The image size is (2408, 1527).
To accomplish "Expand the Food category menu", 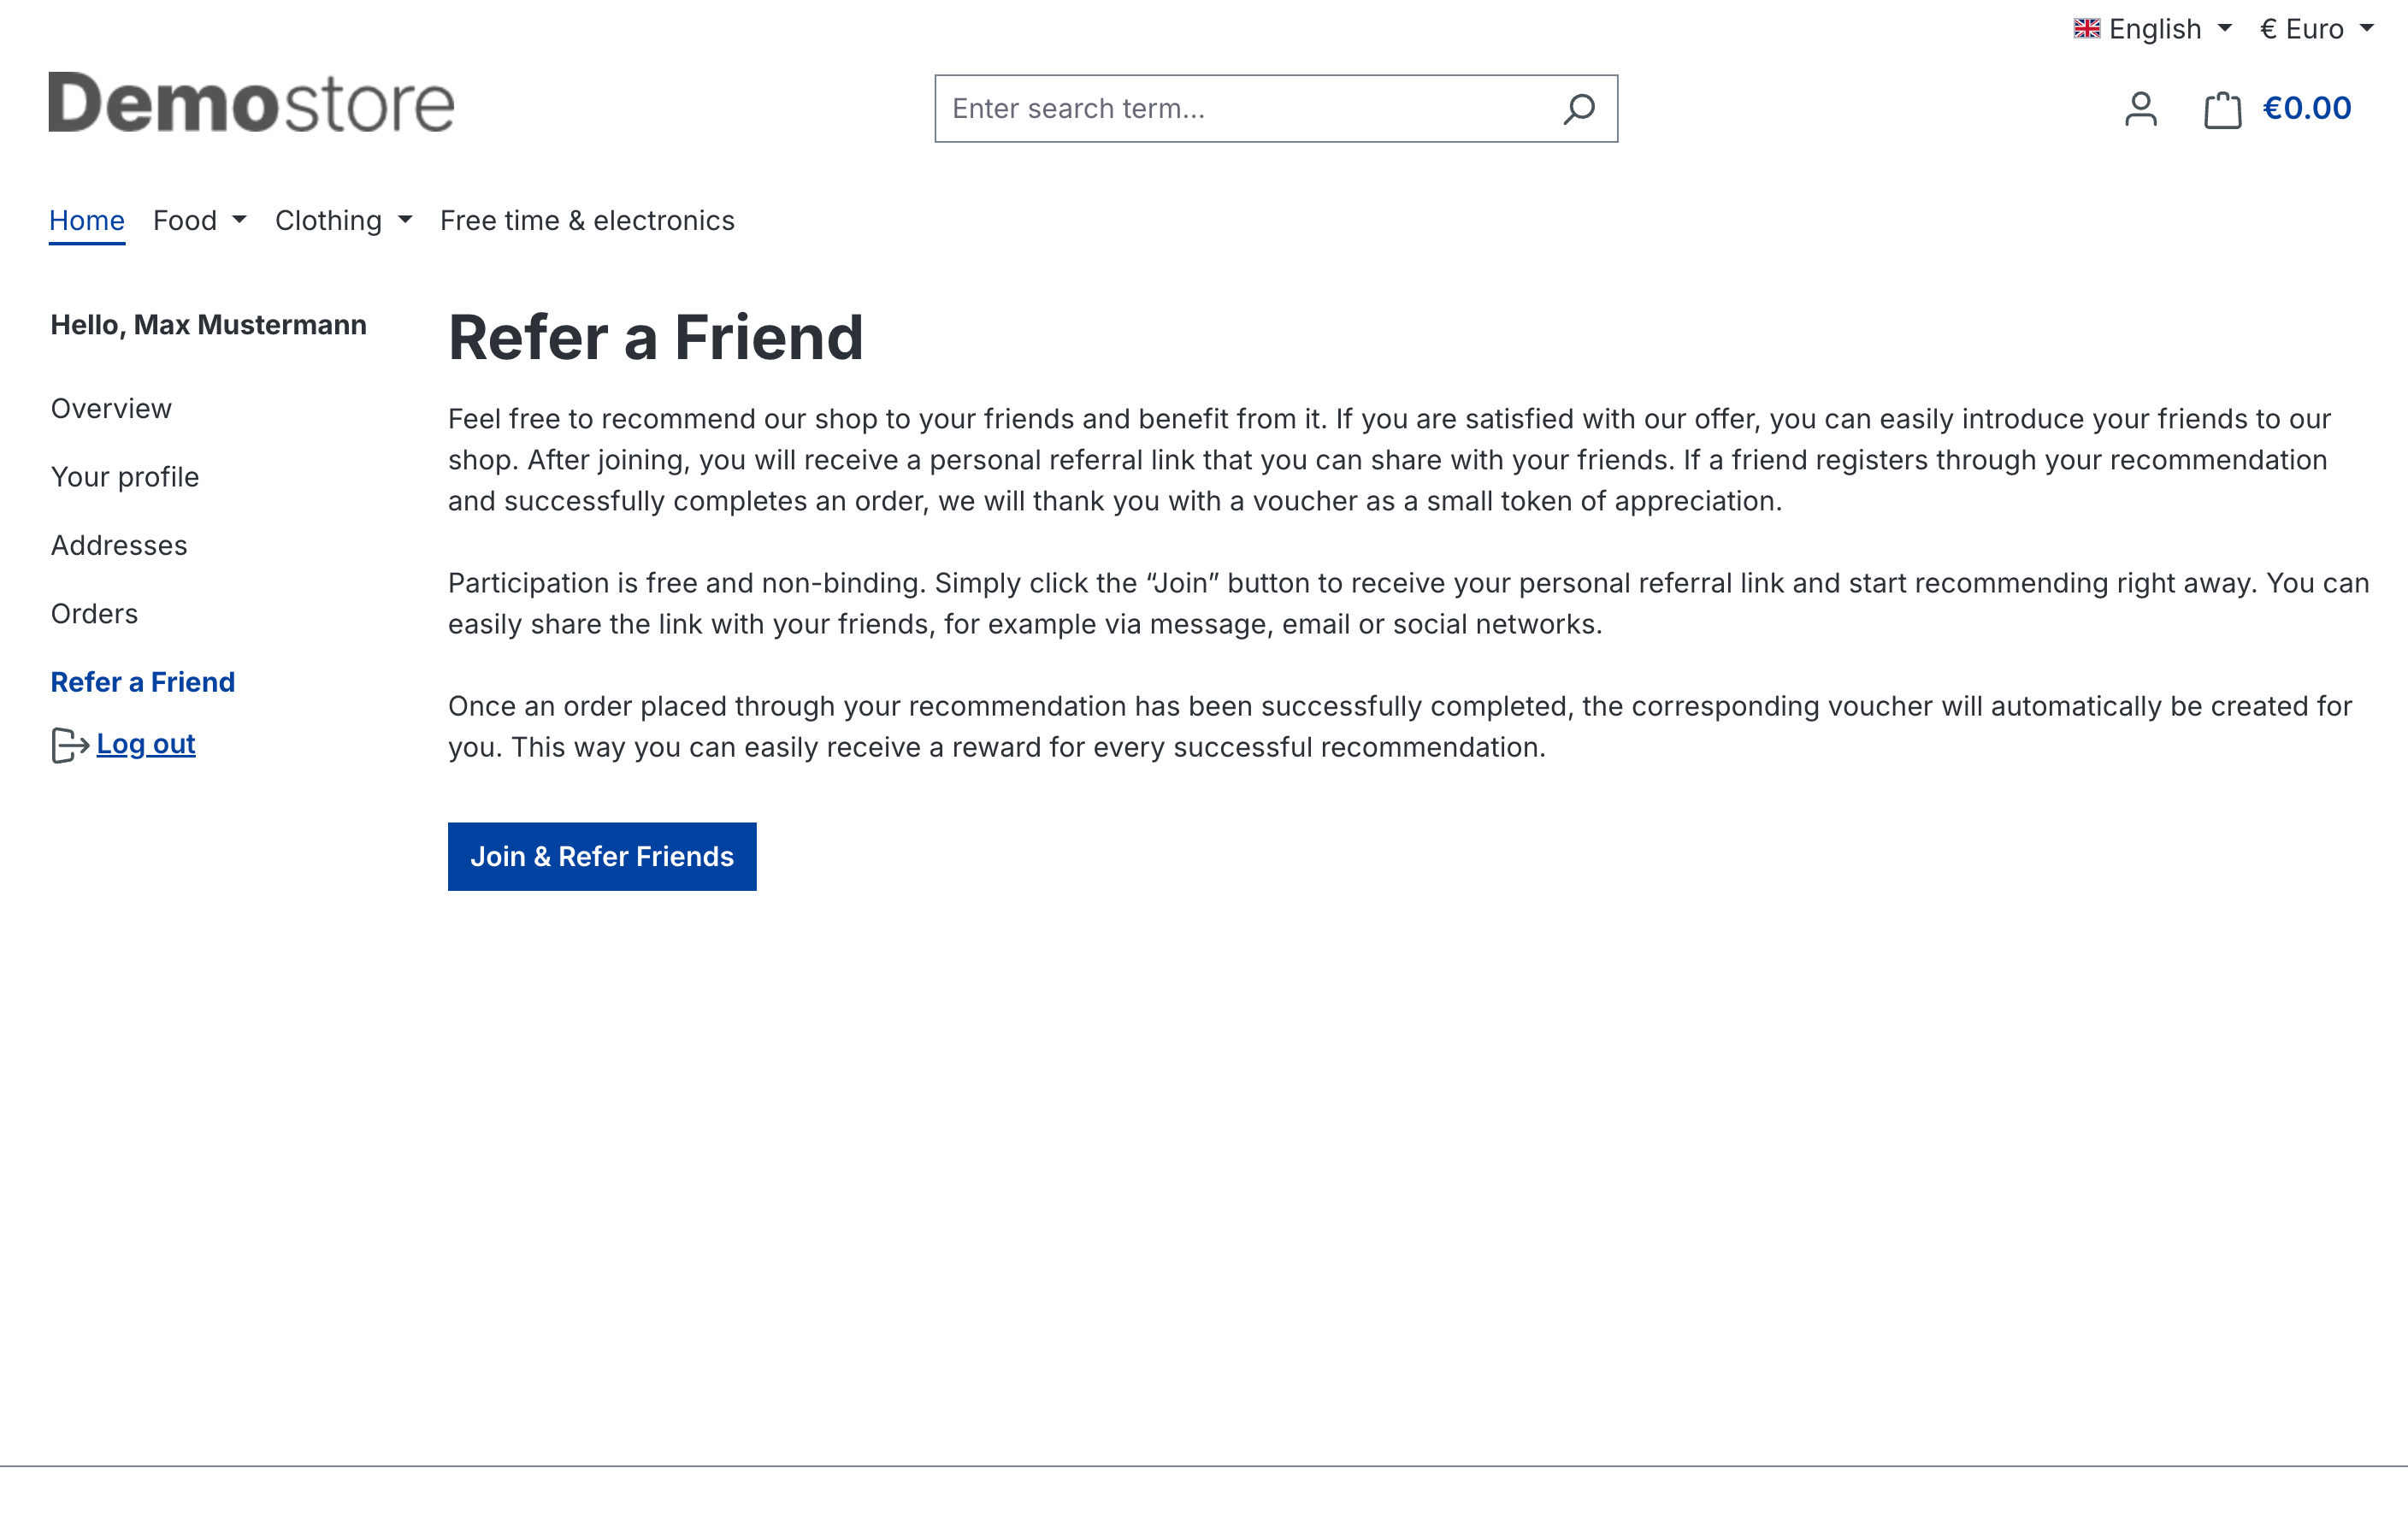I will [x=199, y=220].
